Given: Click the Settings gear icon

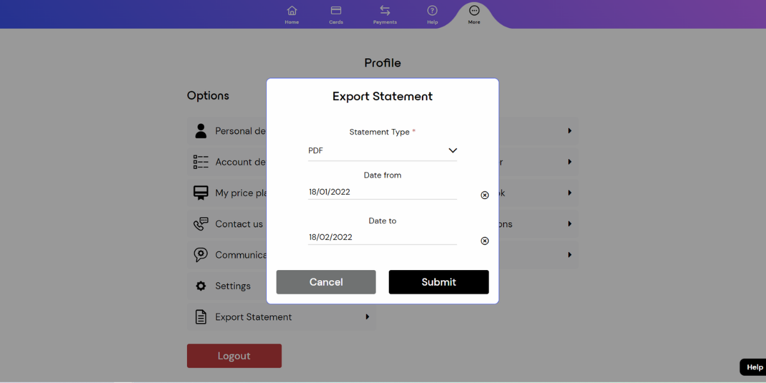Looking at the screenshot, I should (201, 286).
